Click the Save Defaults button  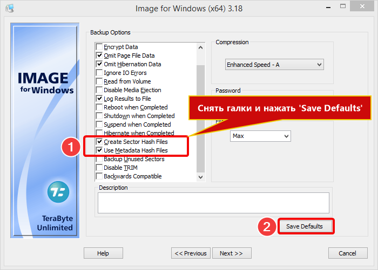[x=305, y=226]
